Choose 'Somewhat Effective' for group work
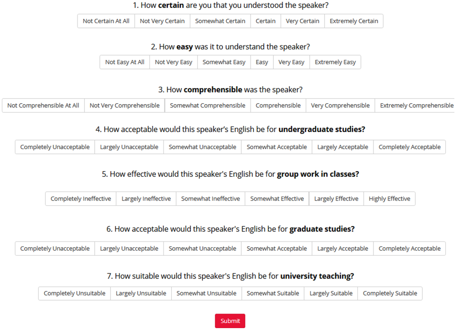The width and height of the screenshot is (456, 330). [277, 199]
